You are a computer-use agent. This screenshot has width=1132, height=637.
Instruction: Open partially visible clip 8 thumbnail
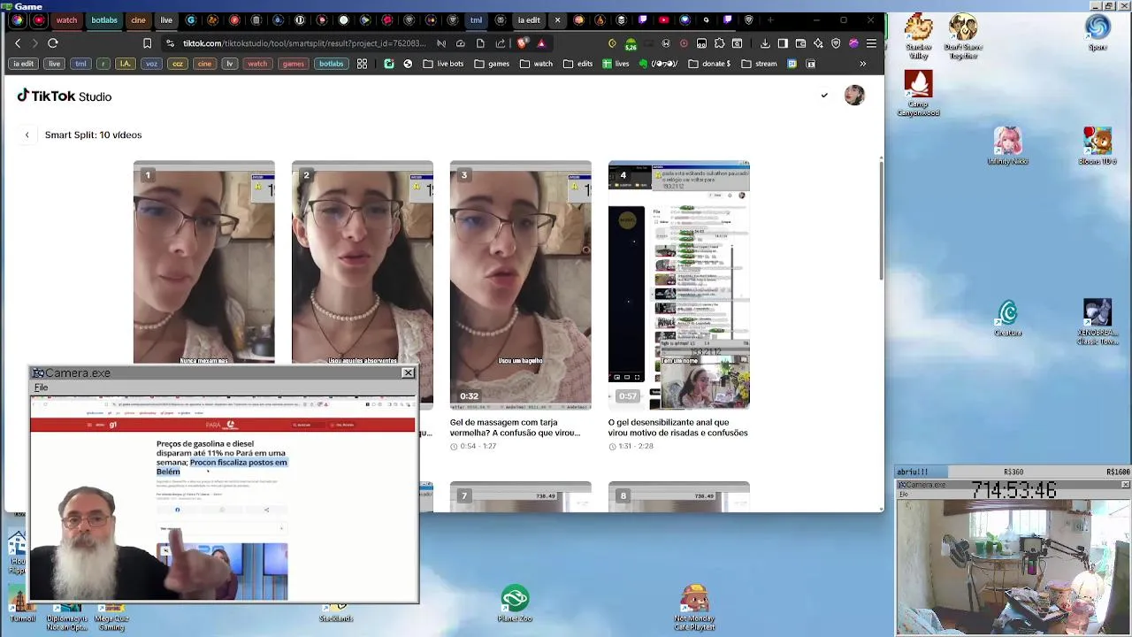(678, 496)
